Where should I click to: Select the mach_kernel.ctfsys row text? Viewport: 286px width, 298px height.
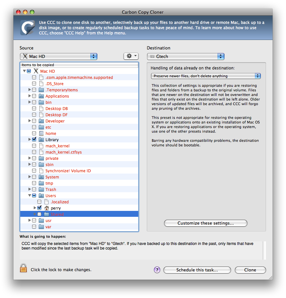[x=64, y=152]
